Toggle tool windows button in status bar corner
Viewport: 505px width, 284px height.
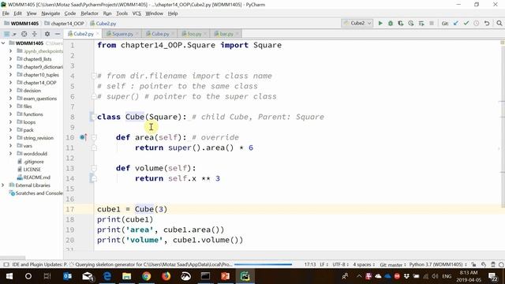click(x=6, y=264)
